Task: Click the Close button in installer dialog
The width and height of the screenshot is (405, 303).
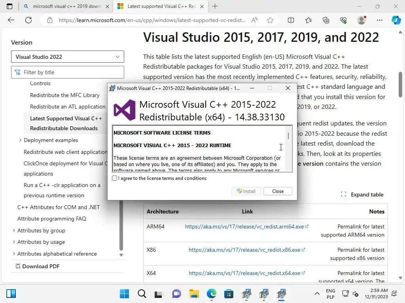Action: tap(278, 191)
